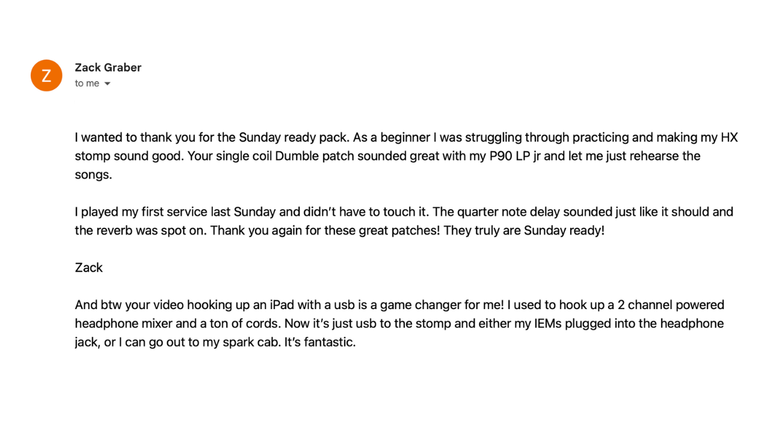Expand recipient details arrow beside 'to me'
Screen dimensions: 770x433
pyautogui.click(x=107, y=84)
